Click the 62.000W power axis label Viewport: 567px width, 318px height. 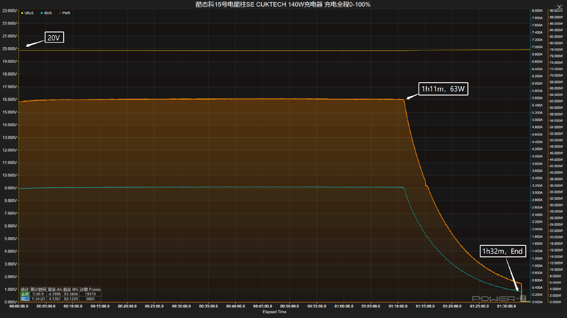click(556, 101)
